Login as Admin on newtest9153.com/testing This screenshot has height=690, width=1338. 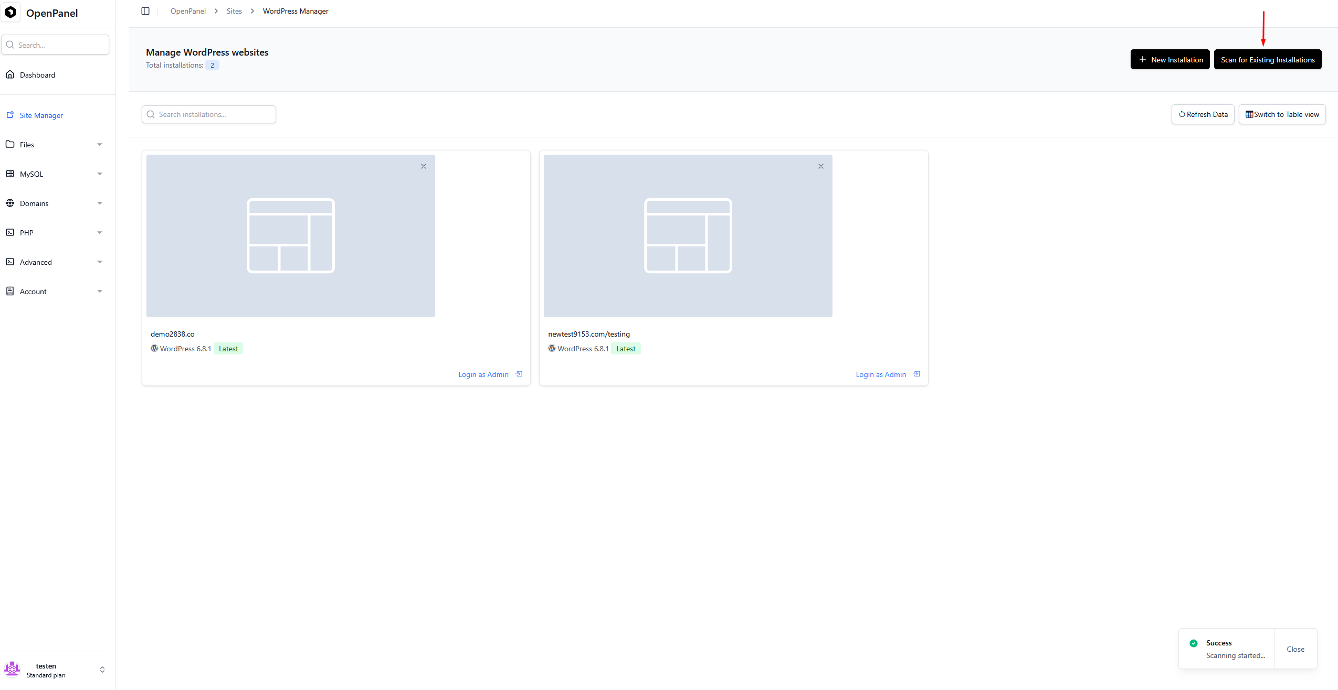[881, 374]
